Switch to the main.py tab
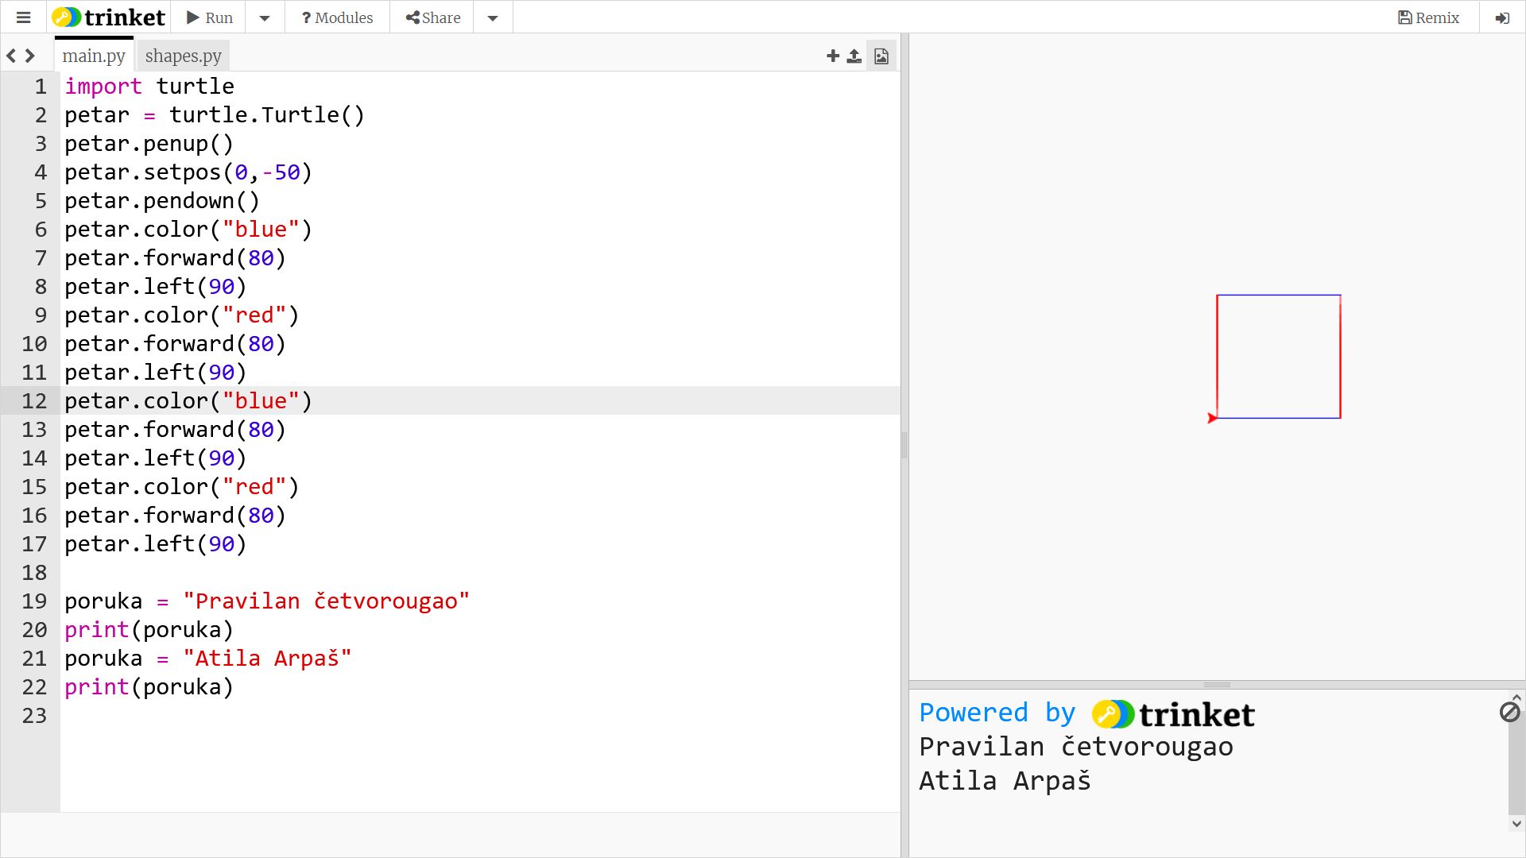Viewport: 1526px width, 858px height. [94, 56]
